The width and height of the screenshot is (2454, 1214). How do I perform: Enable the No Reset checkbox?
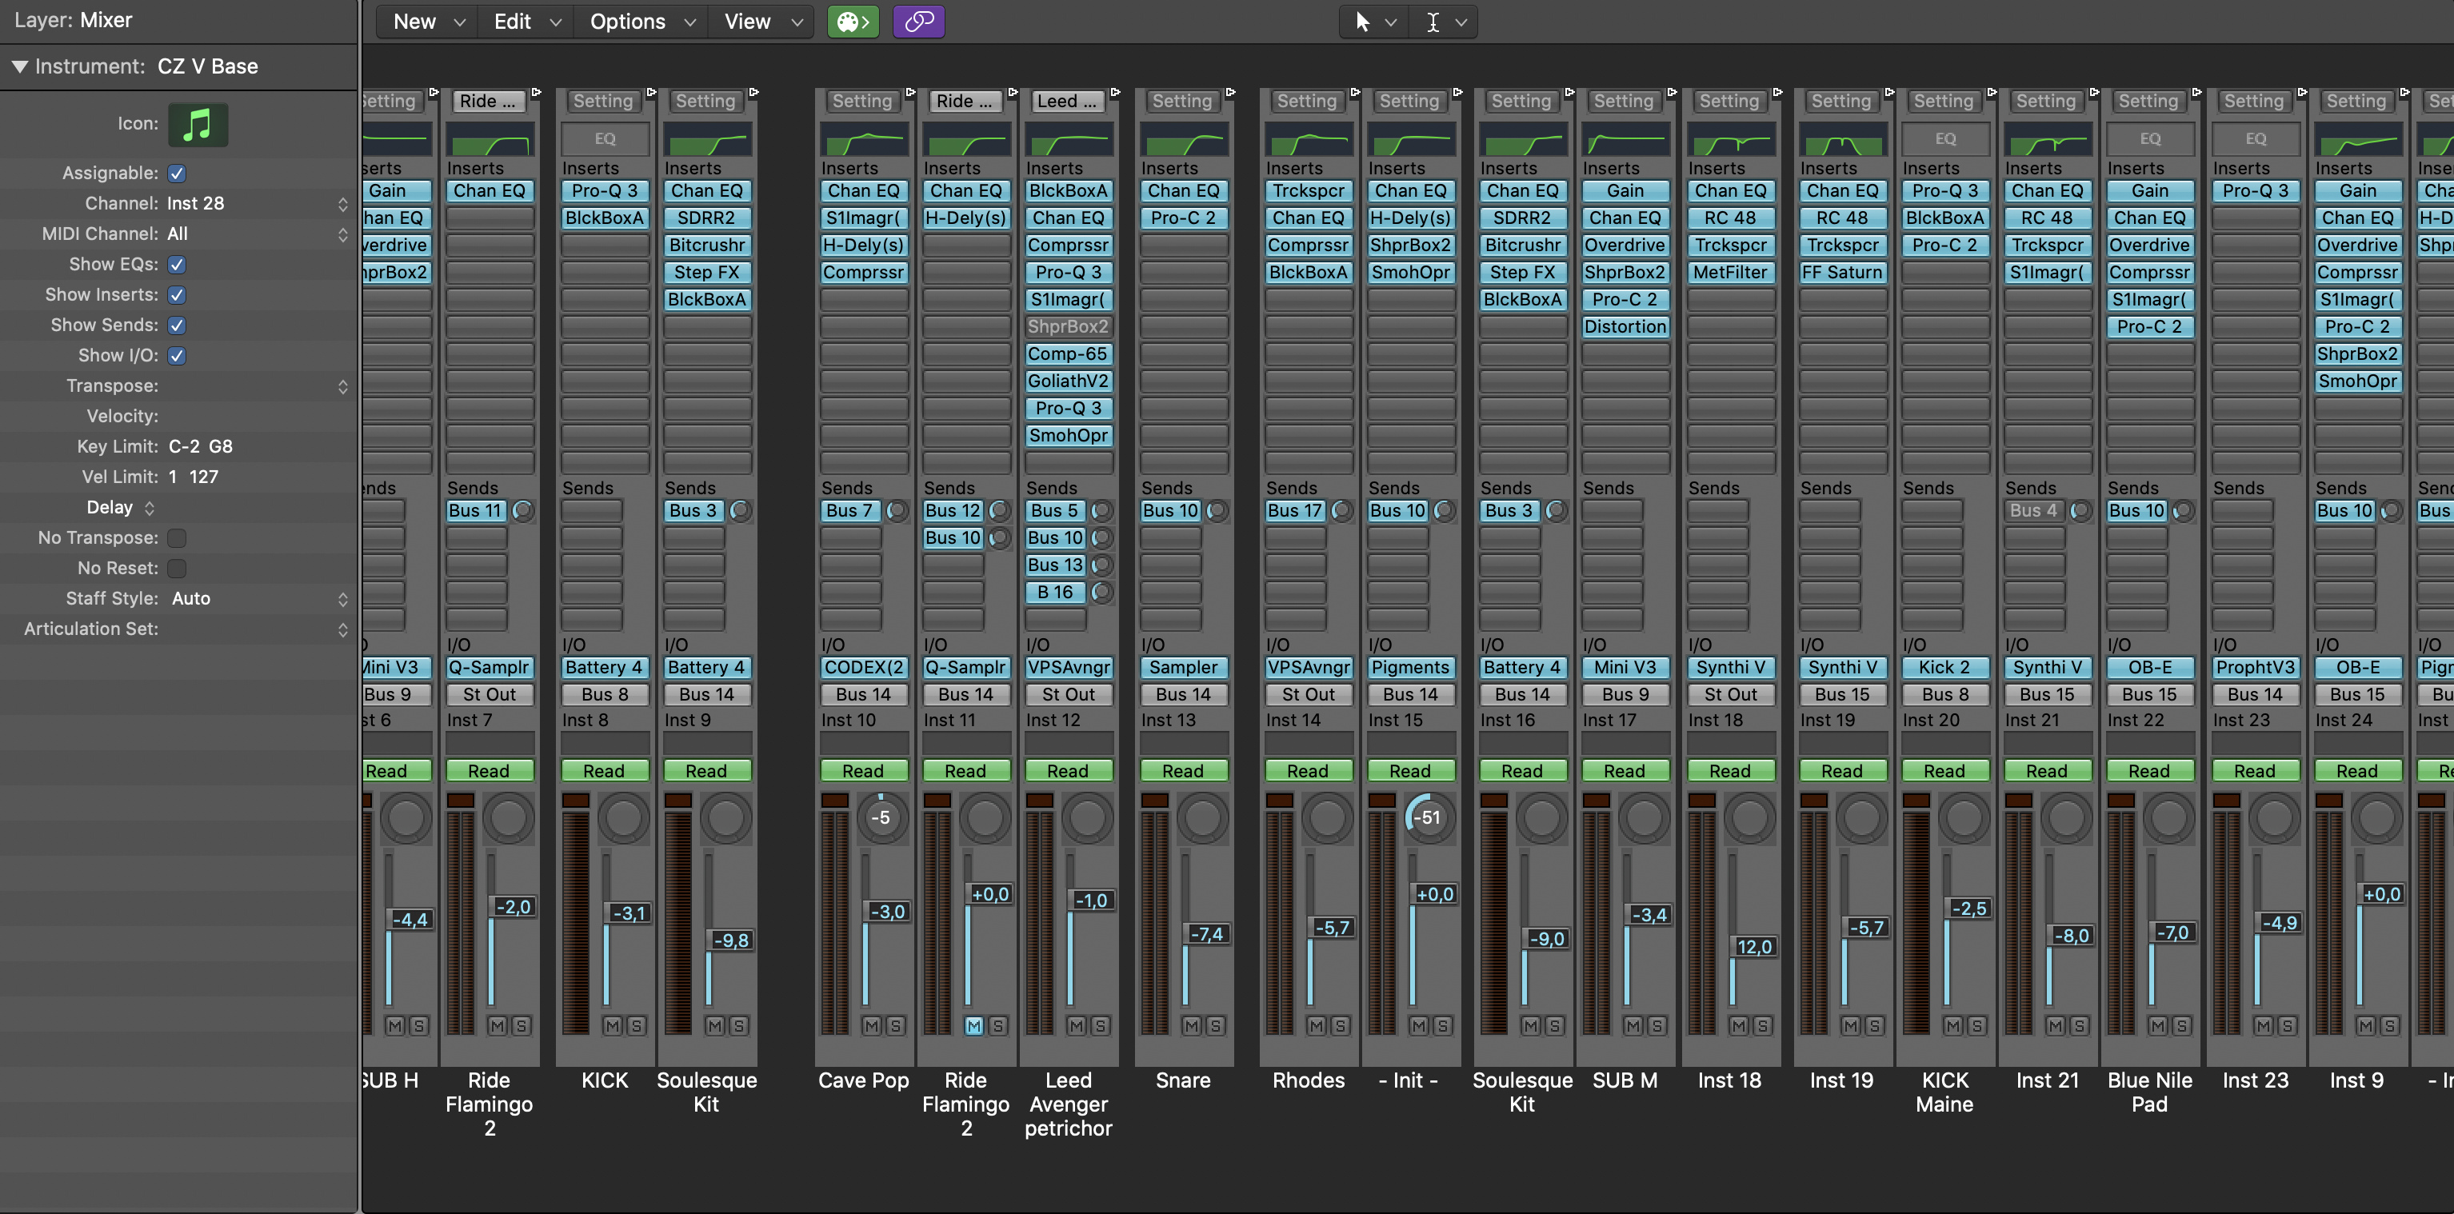coord(176,569)
